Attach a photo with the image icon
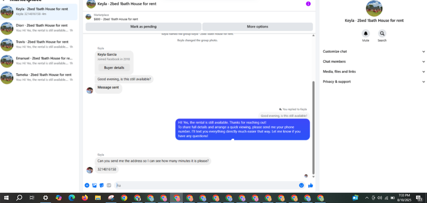 click(94, 185)
